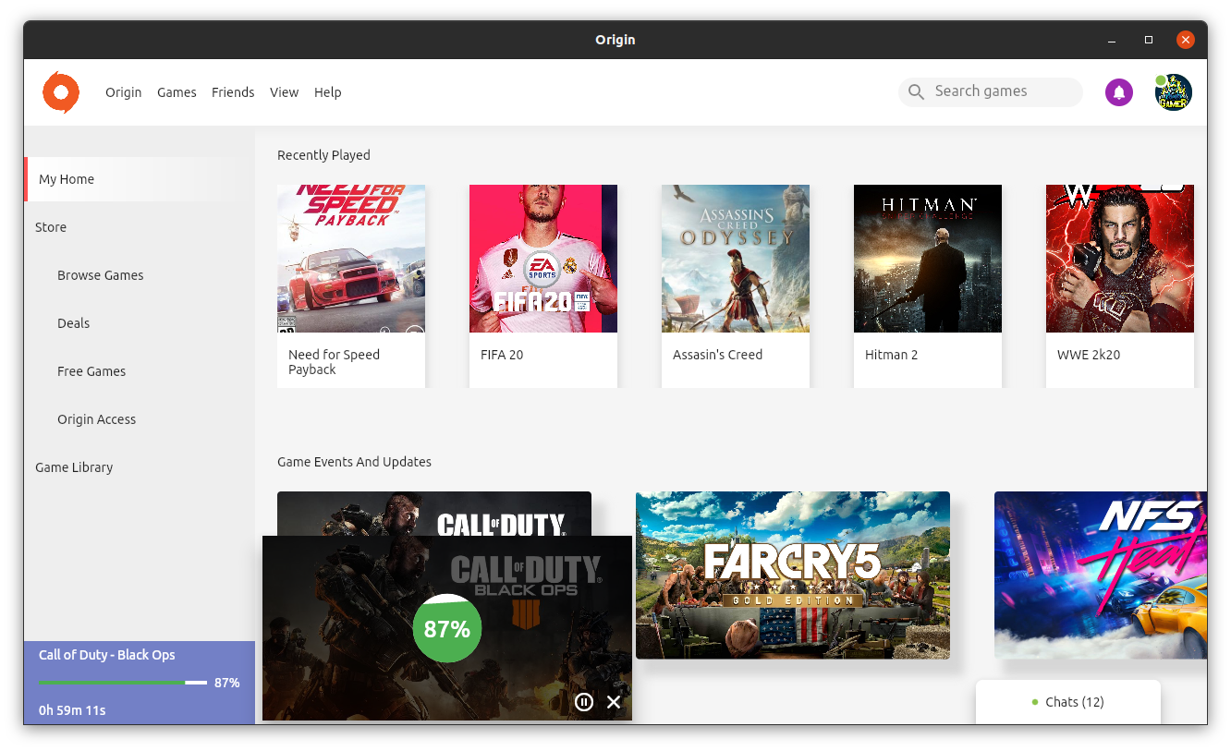Cancel the Black Ops download with the X

(613, 702)
